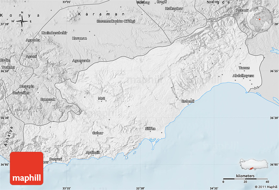The width and height of the screenshot is (279, 190).
Task: Select the Aydincik coastal town label
Action: pos(93,152)
